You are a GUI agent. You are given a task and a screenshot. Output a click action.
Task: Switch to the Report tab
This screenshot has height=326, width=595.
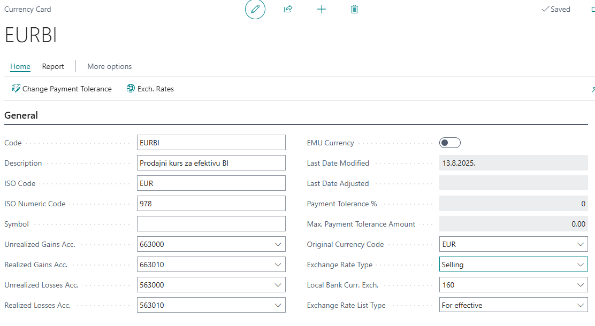pyautogui.click(x=53, y=66)
